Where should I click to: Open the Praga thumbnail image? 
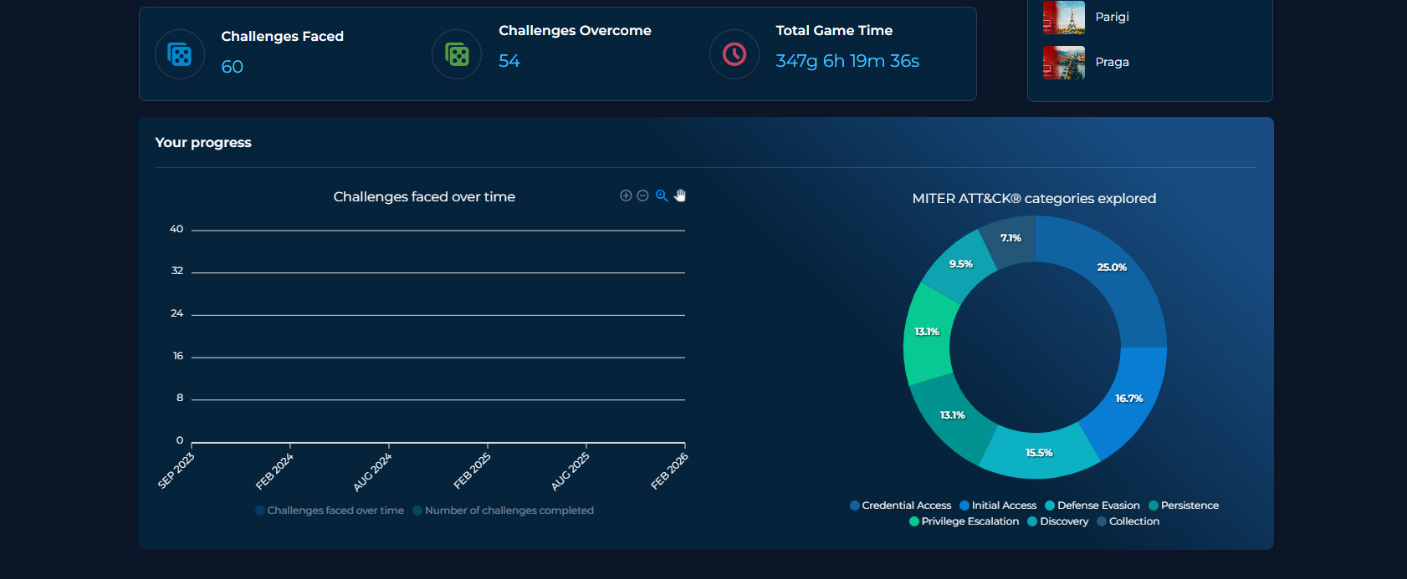[1063, 63]
